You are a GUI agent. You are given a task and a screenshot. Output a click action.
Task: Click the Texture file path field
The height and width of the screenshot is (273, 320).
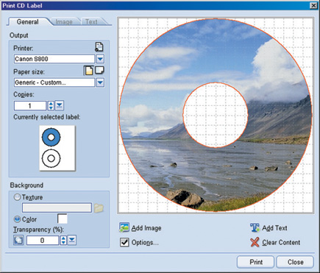tap(57, 208)
